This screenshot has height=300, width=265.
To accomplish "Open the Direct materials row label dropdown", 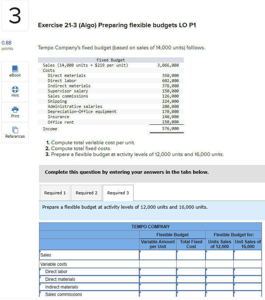I will pos(89,279).
